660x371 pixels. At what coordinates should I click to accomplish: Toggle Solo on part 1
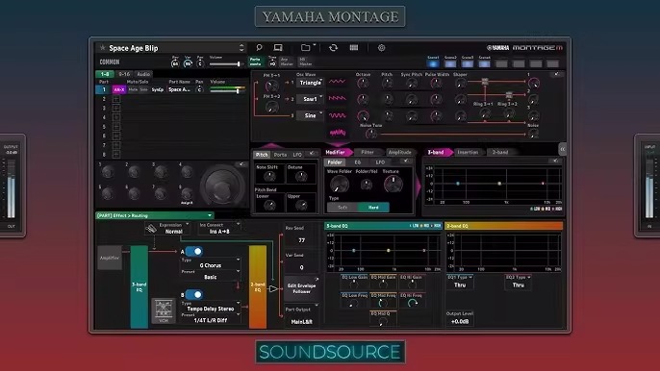tap(144, 89)
